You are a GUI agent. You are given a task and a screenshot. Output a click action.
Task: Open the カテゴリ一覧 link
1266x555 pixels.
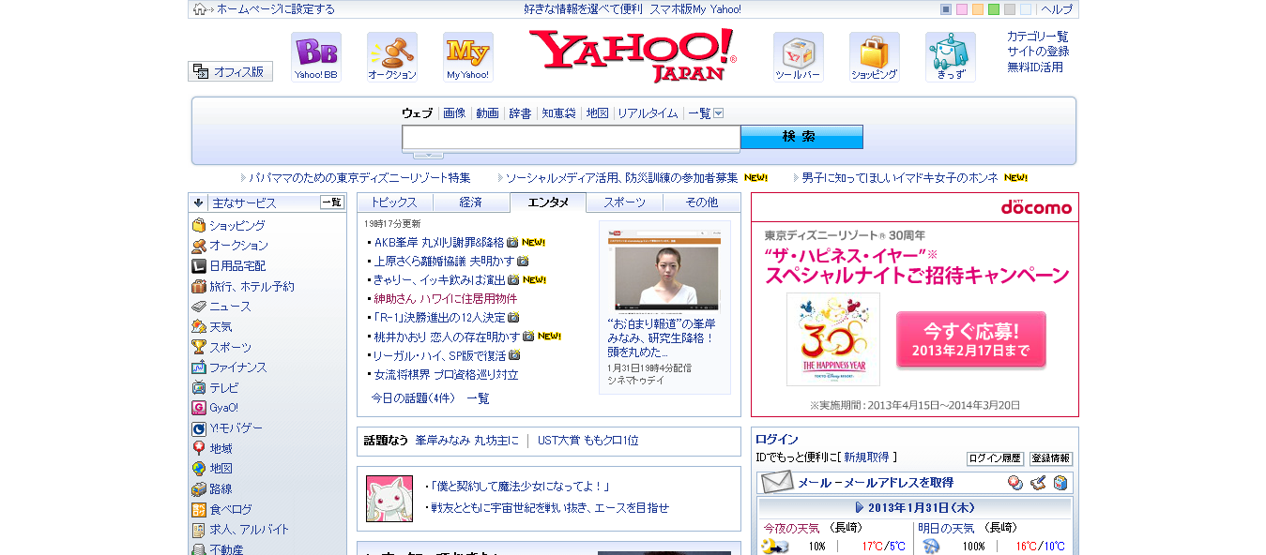pyautogui.click(x=1038, y=37)
